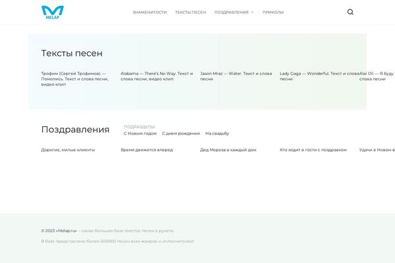Viewport: 395px width, 263px height.
Task: Open Время движется вперед greeting
Action: click(147, 150)
